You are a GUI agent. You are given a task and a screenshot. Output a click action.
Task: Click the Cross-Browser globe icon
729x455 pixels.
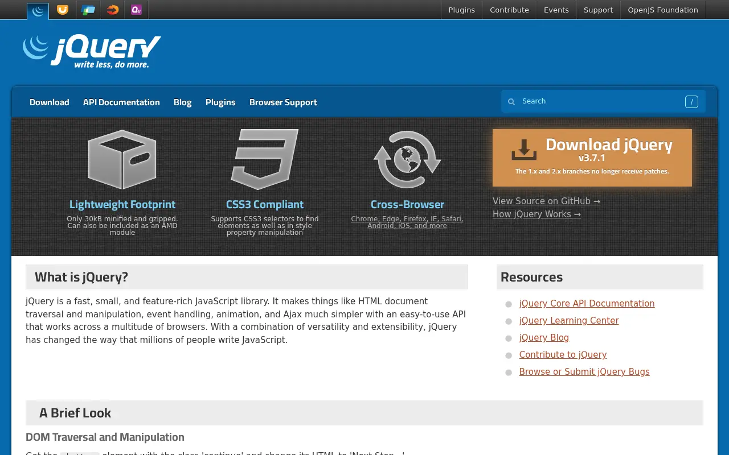tap(407, 160)
